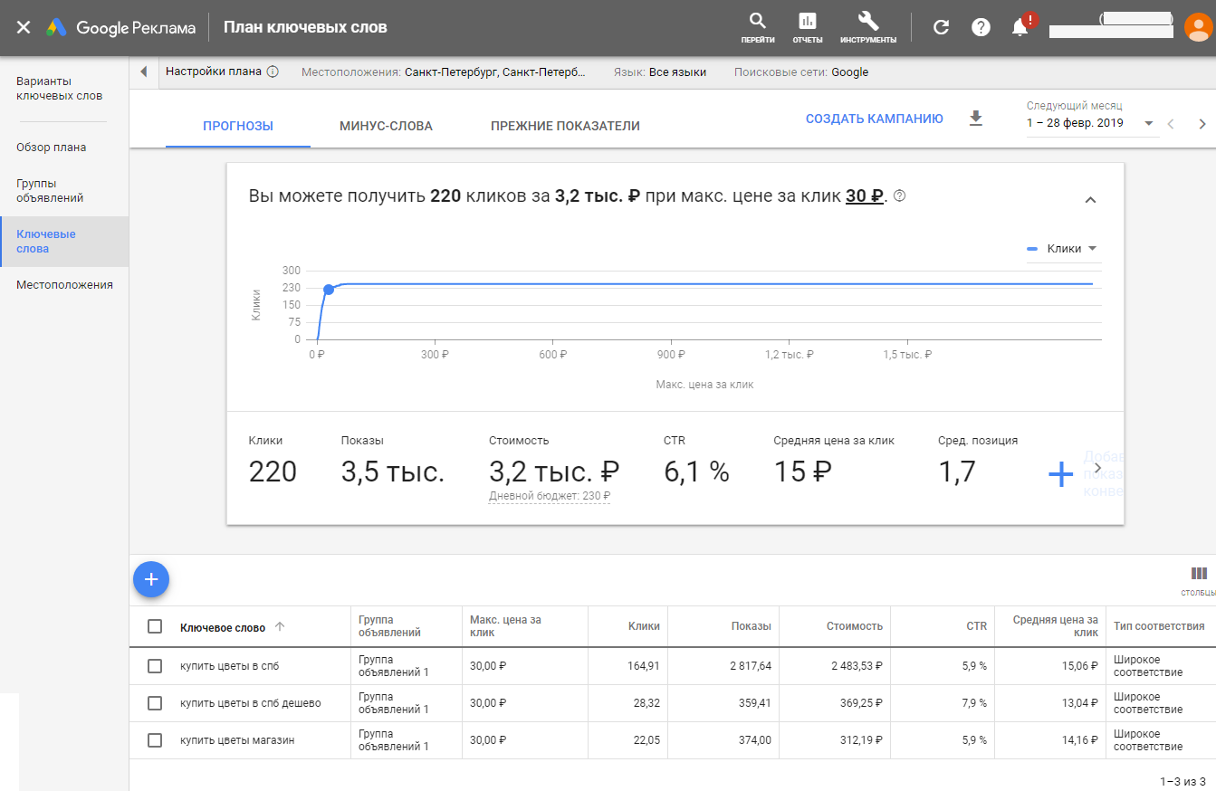This screenshot has width=1216, height=791.
Task: Select checkbox for 'купить цветы магазин'
Action: [155, 740]
